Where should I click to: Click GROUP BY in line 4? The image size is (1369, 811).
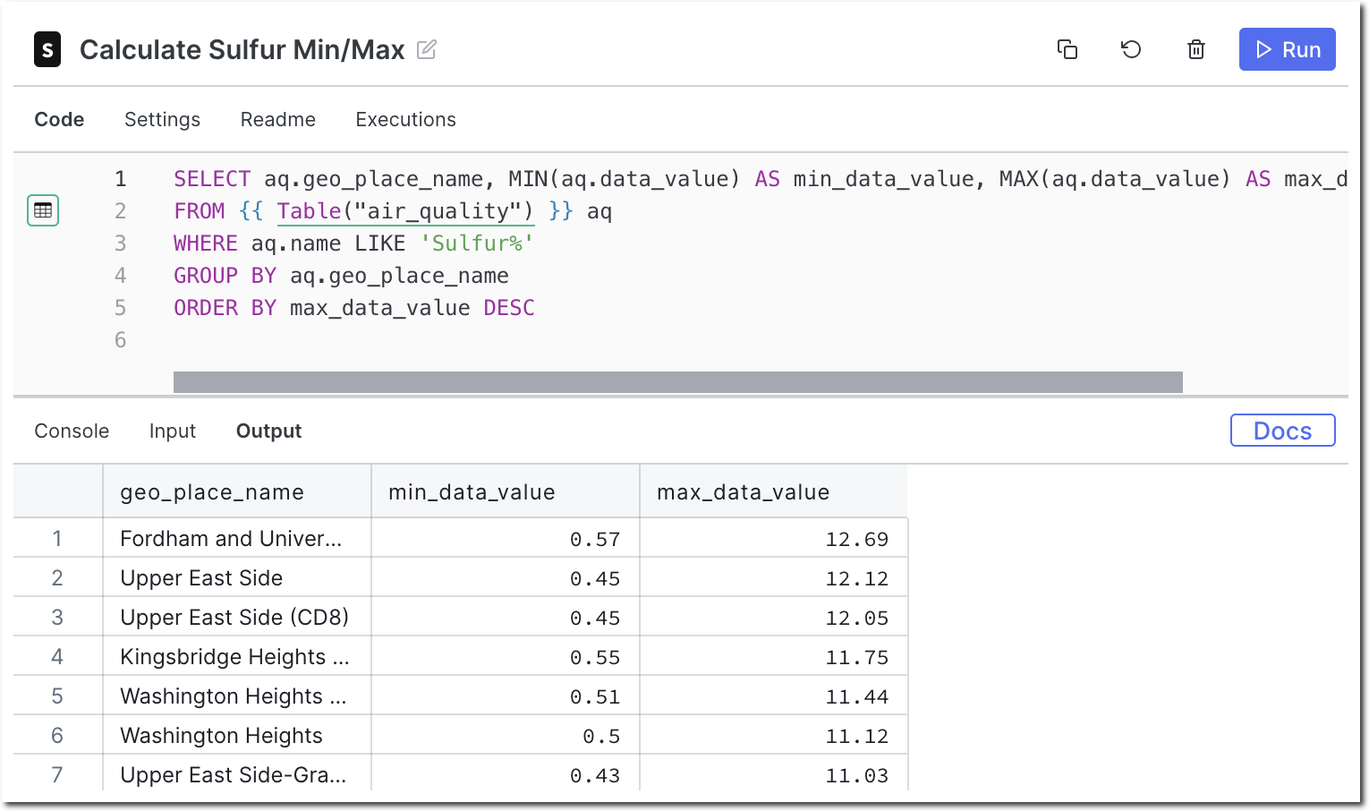(225, 276)
